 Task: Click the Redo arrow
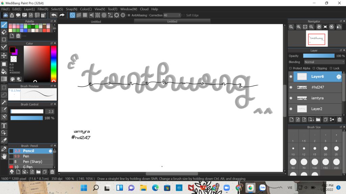click(x=62, y=15)
